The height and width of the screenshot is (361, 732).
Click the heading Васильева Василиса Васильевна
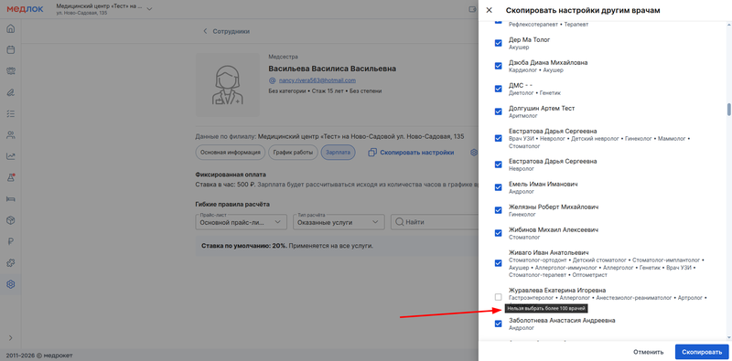pos(332,69)
